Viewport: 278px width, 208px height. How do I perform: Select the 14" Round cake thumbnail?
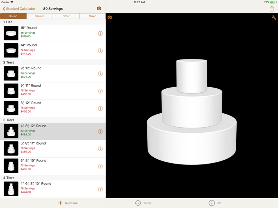point(11,50)
